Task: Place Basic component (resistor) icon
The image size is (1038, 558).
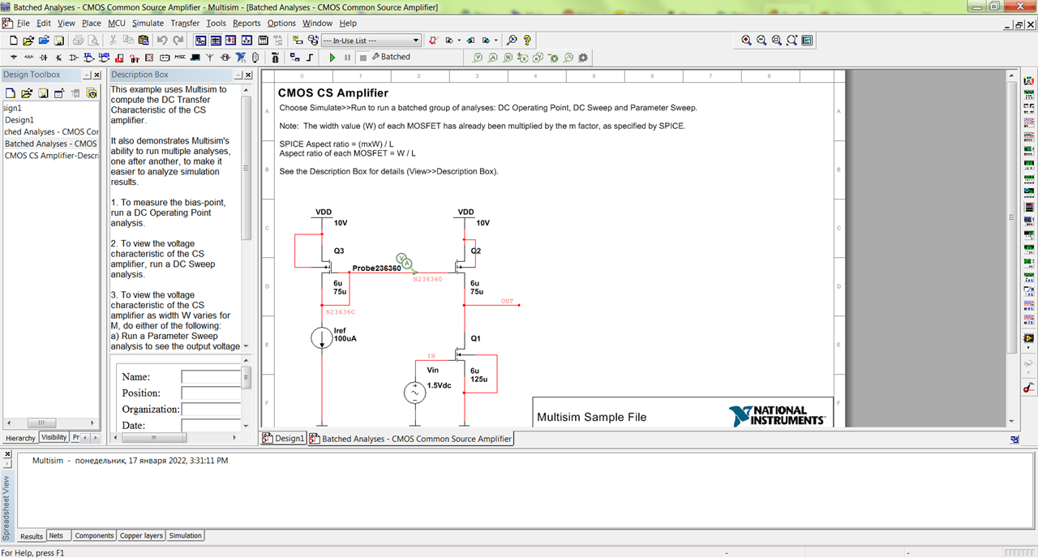Action: click(28, 58)
